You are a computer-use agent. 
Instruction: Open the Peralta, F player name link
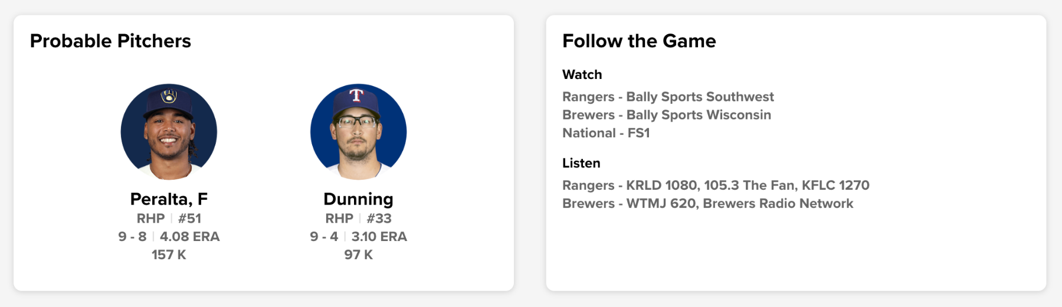[x=169, y=199]
